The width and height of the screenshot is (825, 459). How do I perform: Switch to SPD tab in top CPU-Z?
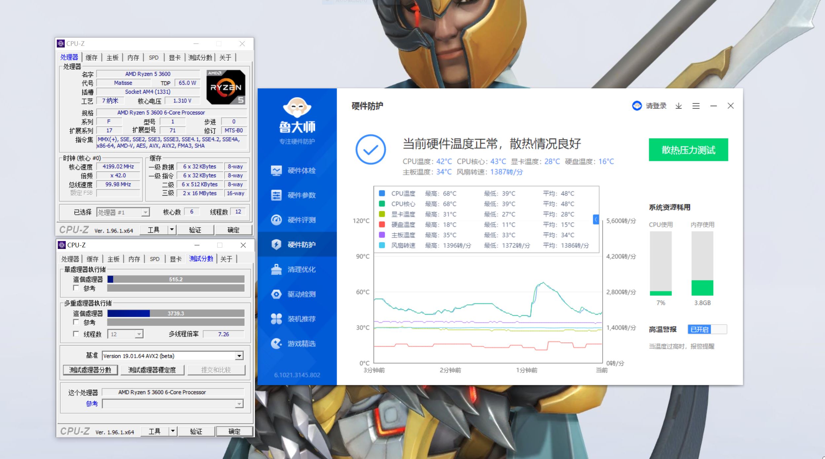pyautogui.click(x=154, y=58)
